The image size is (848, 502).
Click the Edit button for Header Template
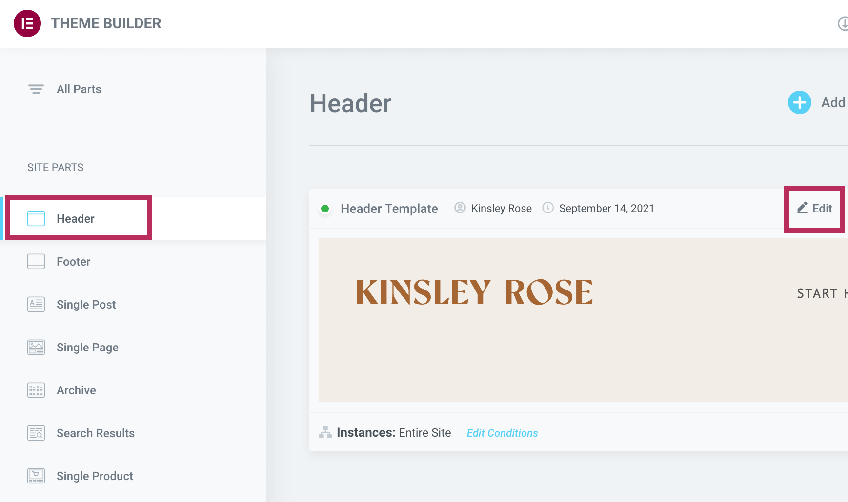815,208
